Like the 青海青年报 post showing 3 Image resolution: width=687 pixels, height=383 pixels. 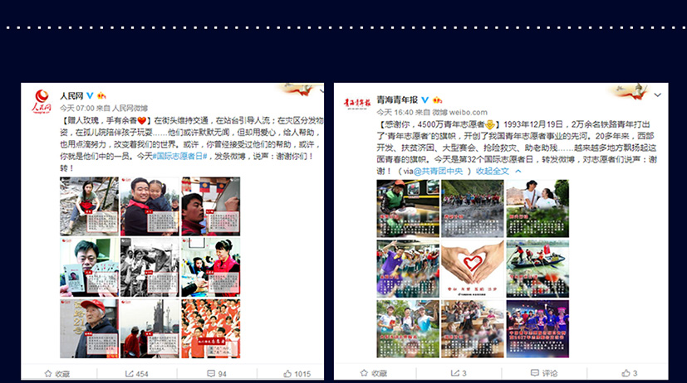630,373
